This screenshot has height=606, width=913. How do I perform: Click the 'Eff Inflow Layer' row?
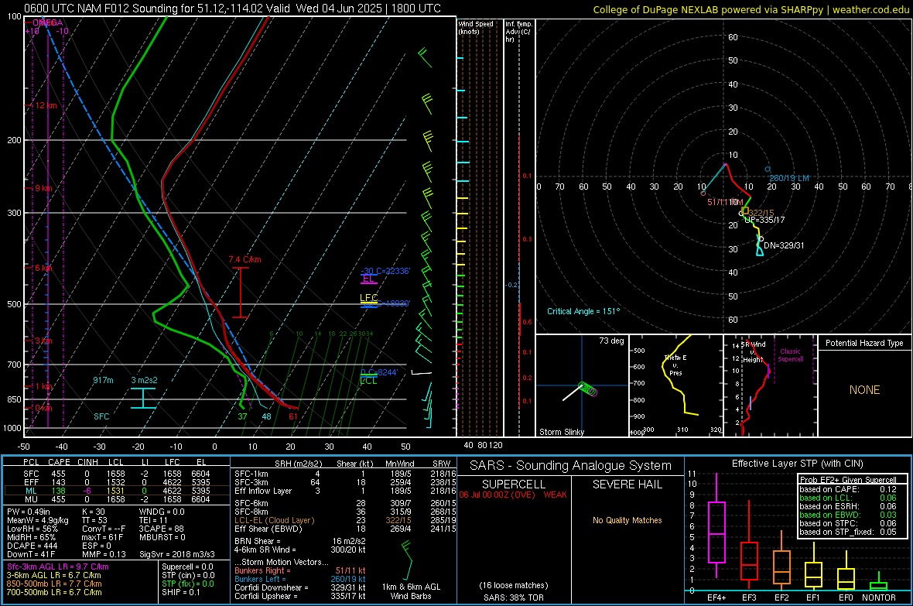pos(344,491)
